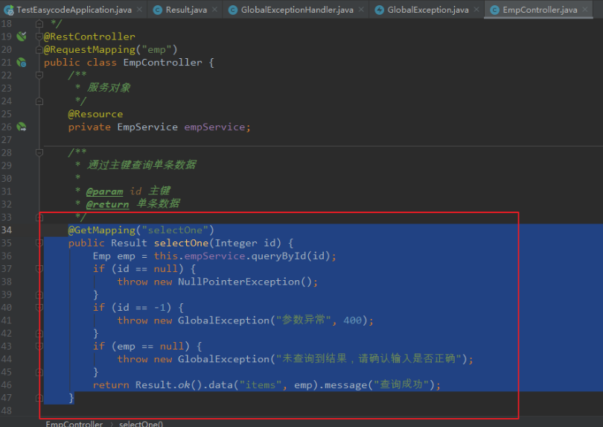Viewport: 603px width, 427px height.
Task: Open the Result.java tab
Action: (x=186, y=10)
